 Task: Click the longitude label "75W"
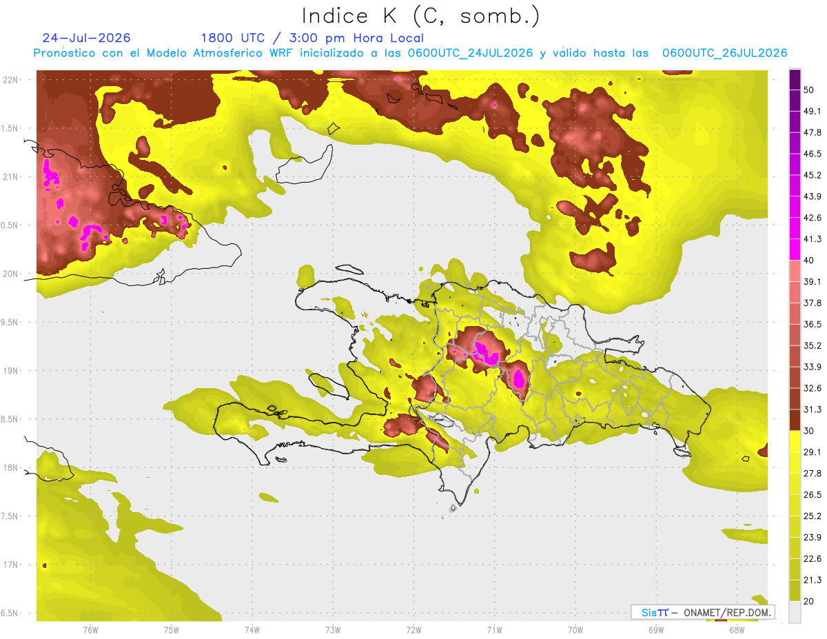click(172, 630)
